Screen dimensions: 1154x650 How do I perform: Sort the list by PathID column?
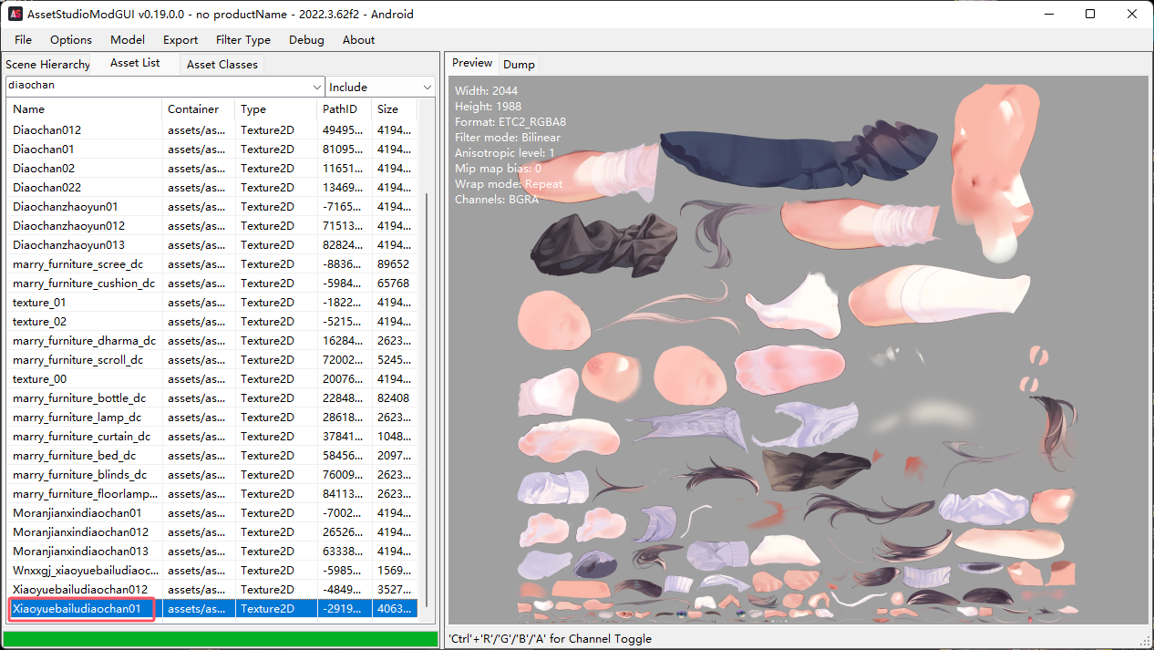(x=344, y=109)
